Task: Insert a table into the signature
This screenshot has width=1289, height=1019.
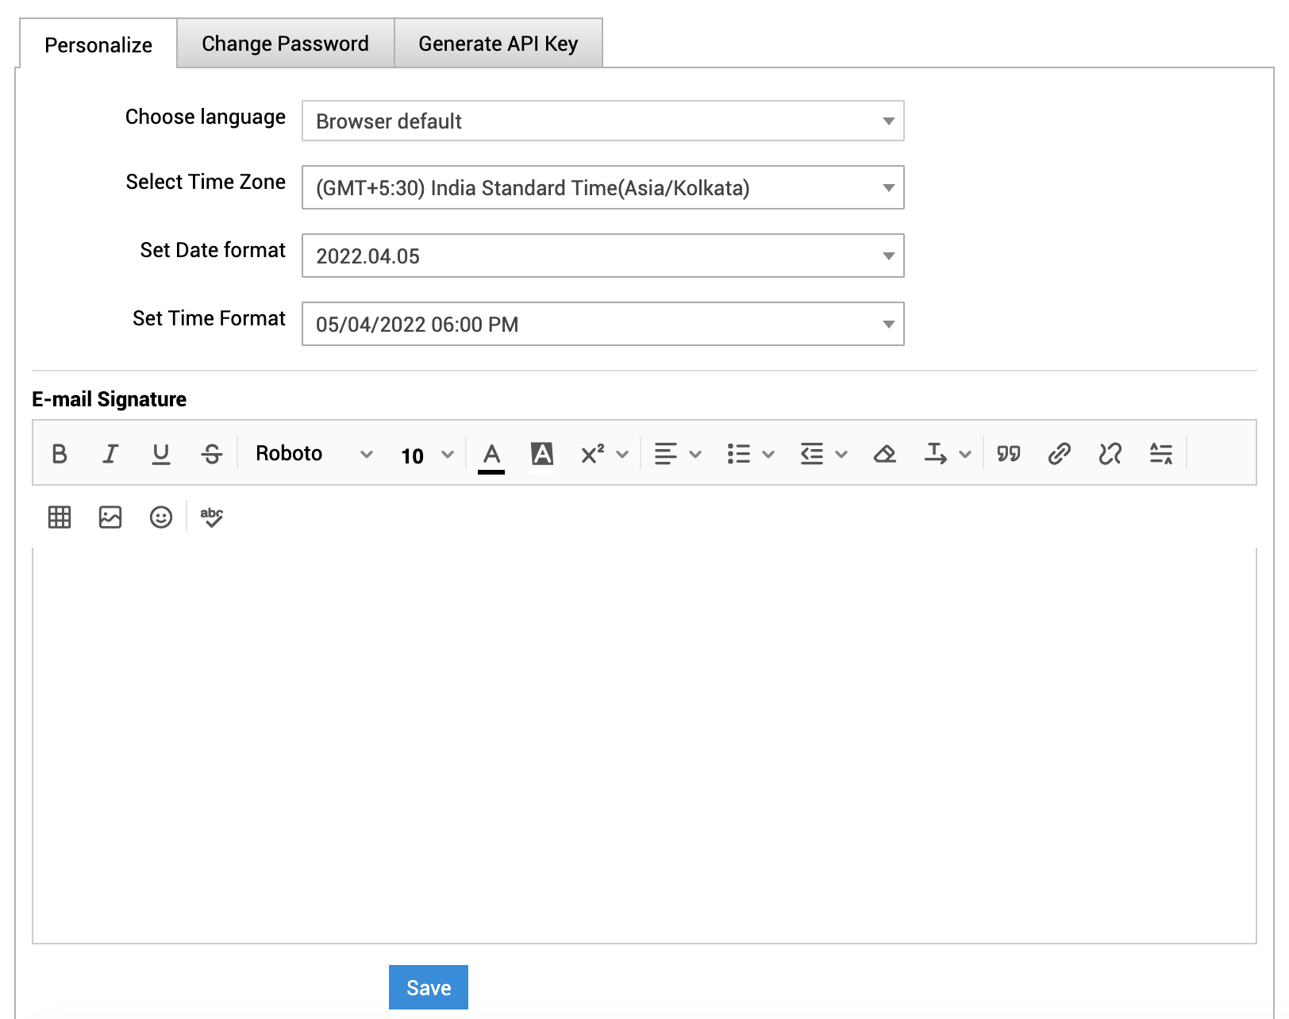Action: coord(60,517)
